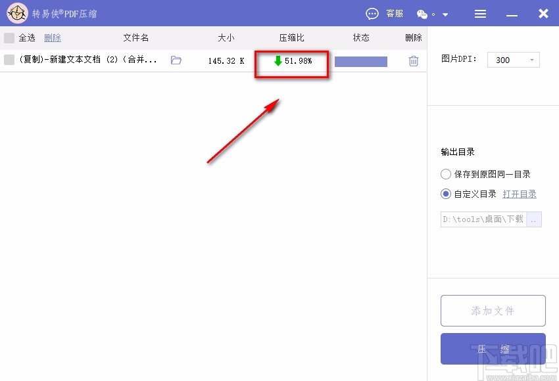559x381 pixels.
Task: Expand the account dropdown arrow in titlebar
Action: coord(445,13)
